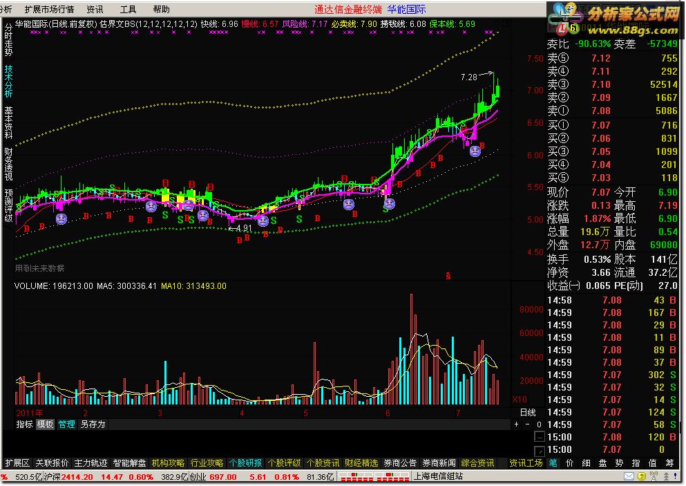The width and height of the screenshot is (686, 486).
Task: Switch to 分时走势 sidebar tab
Action: point(8,40)
